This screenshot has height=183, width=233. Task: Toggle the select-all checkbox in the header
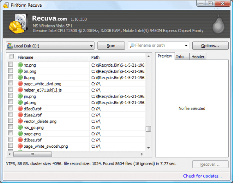click(x=11, y=56)
